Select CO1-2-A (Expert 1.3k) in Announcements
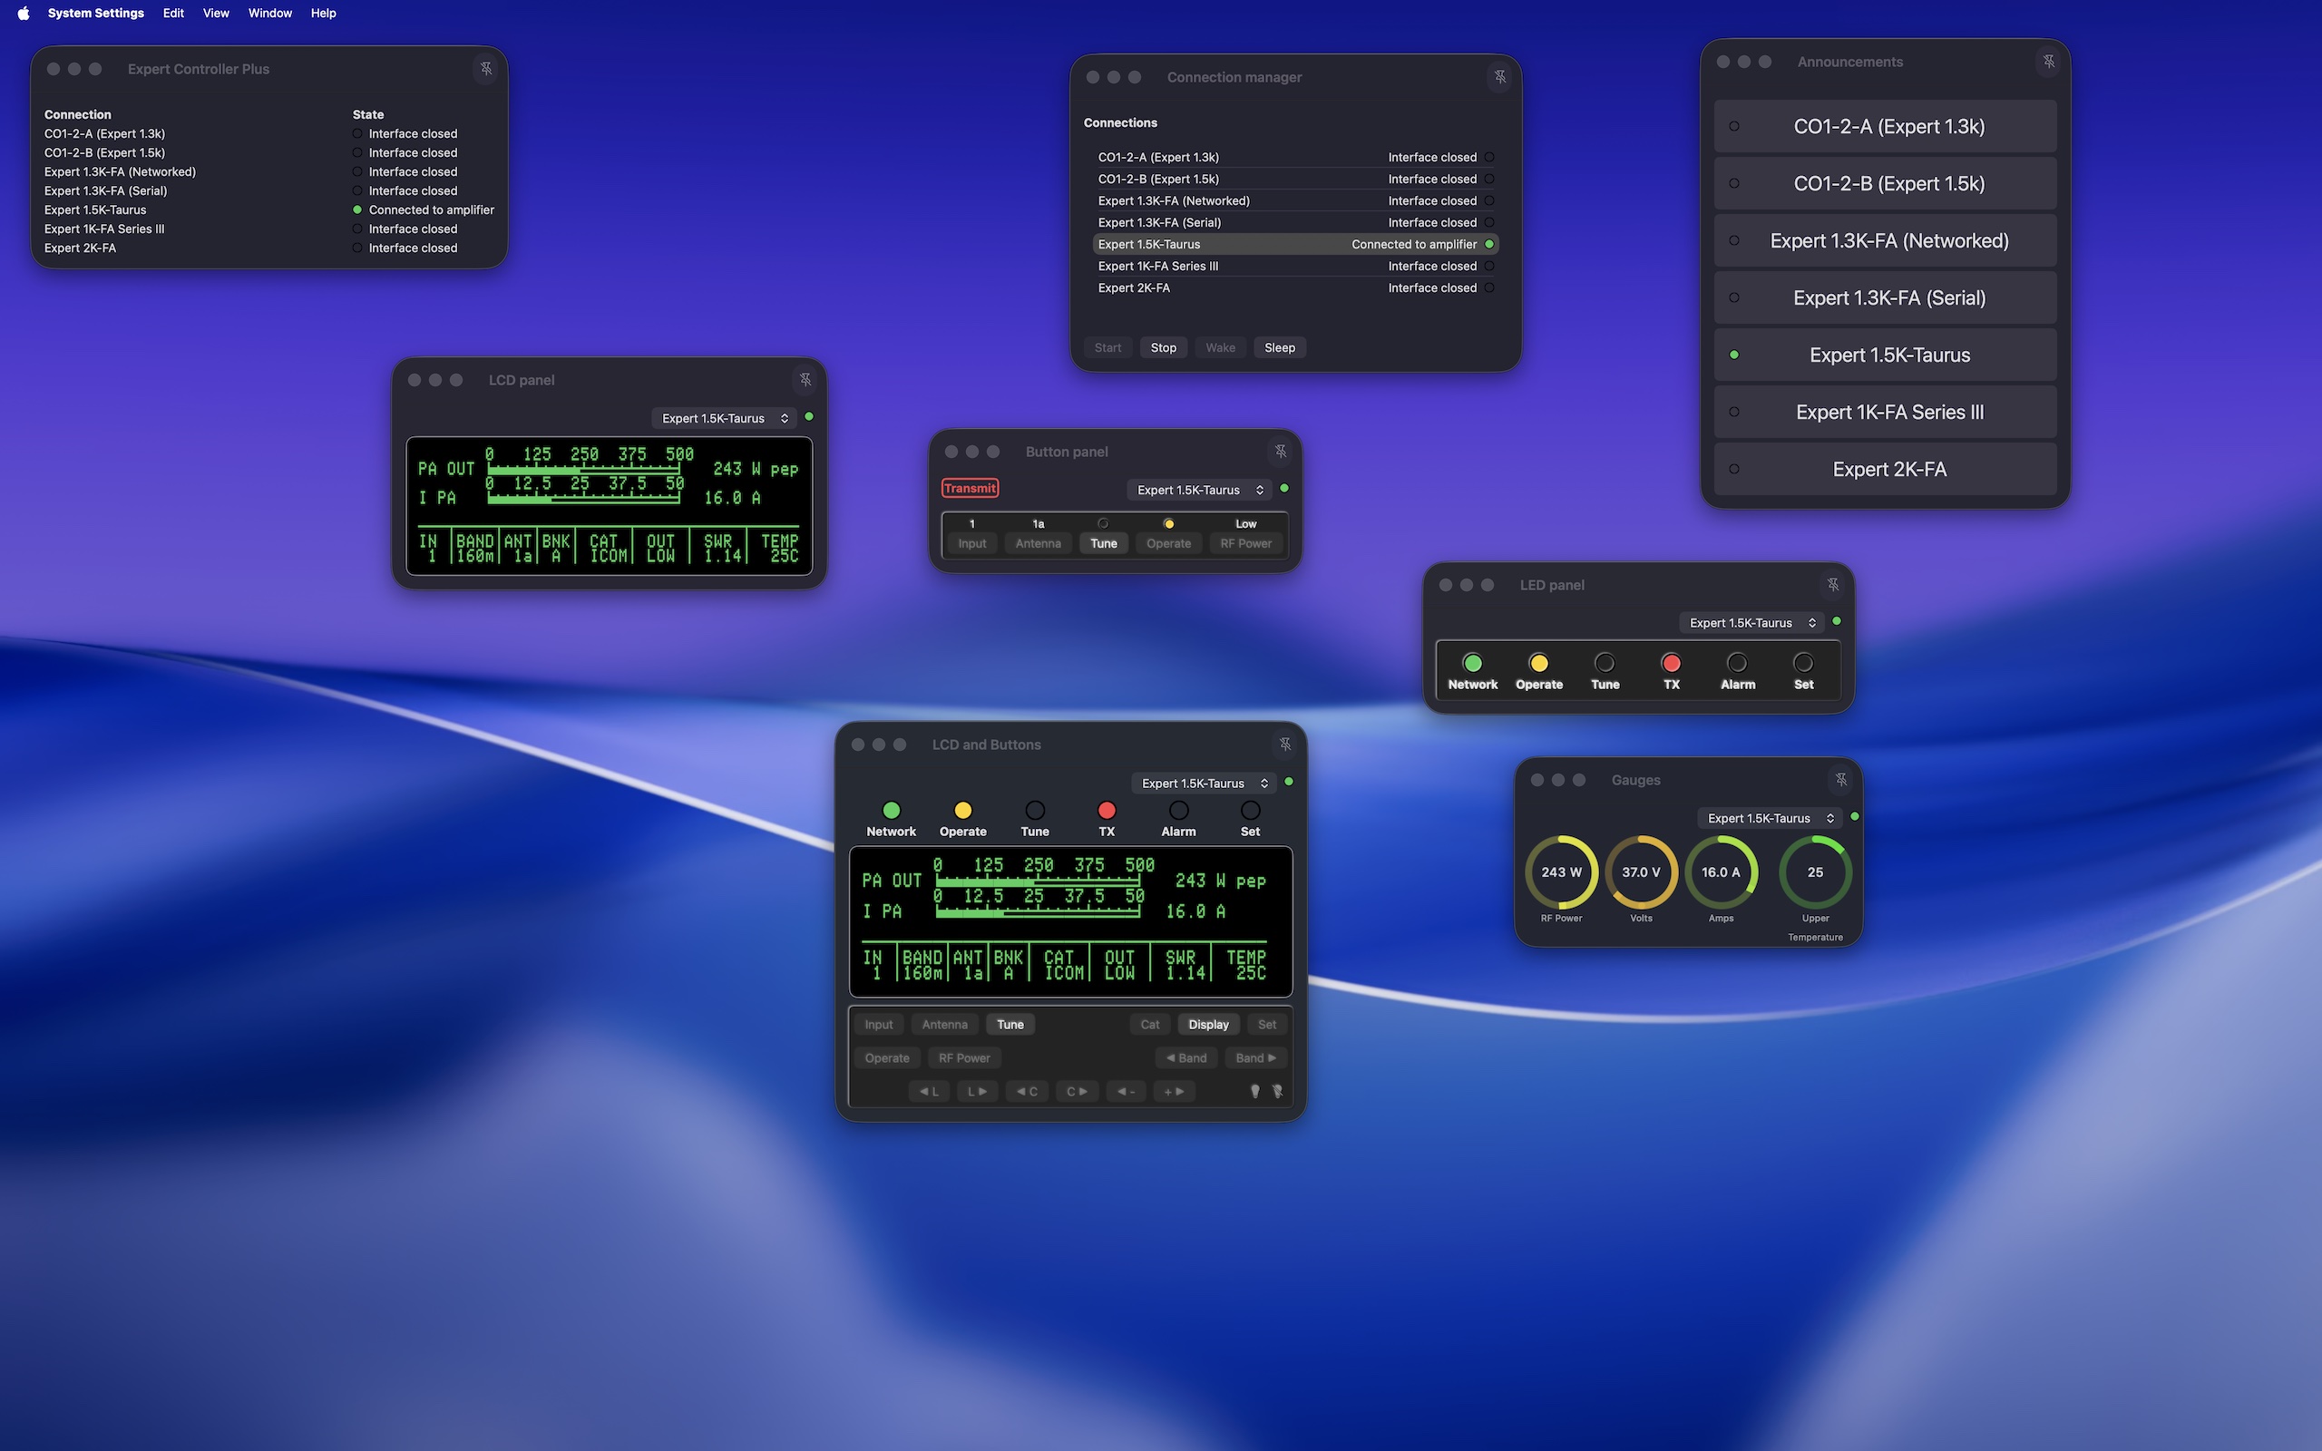Viewport: 2322px width, 1451px height. click(1886, 127)
